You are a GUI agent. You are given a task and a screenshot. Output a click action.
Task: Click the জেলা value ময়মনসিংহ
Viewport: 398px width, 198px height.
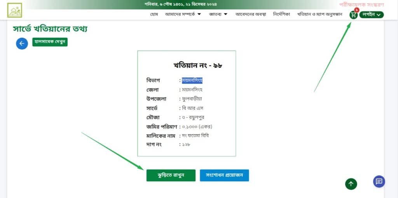[x=192, y=90]
